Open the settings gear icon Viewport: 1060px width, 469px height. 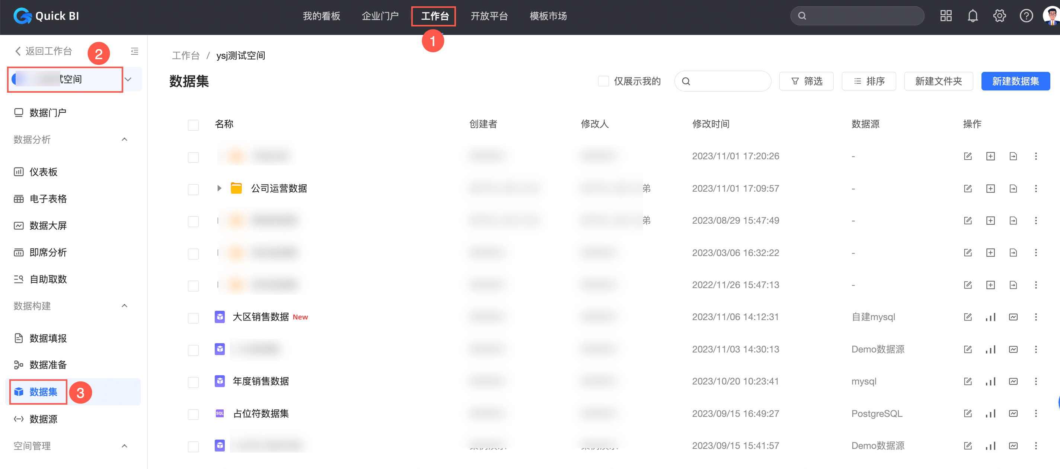point(999,16)
